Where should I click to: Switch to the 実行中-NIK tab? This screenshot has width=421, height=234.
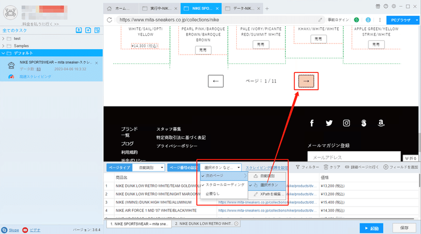[x=160, y=8]
